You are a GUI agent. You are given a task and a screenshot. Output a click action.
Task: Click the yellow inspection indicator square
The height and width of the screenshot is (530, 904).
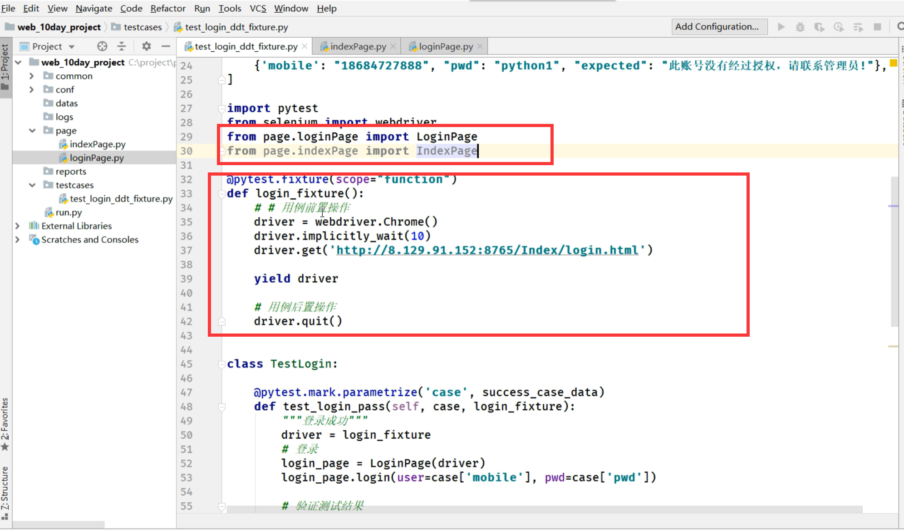(893, 63)
